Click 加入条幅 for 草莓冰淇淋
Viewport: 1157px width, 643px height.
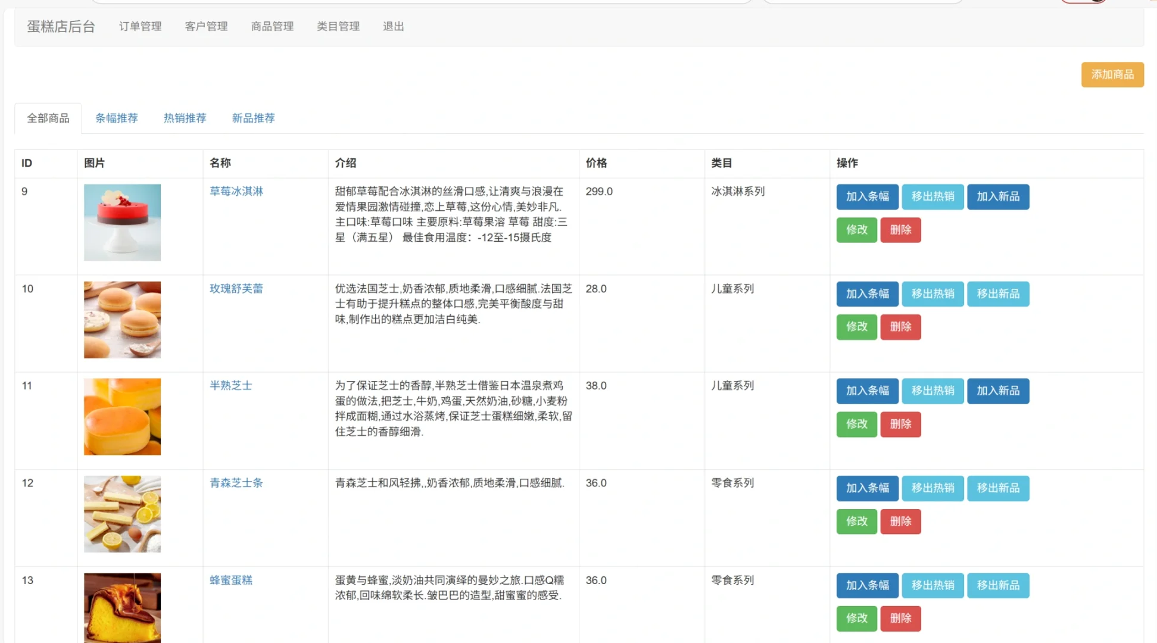(867, 197)
